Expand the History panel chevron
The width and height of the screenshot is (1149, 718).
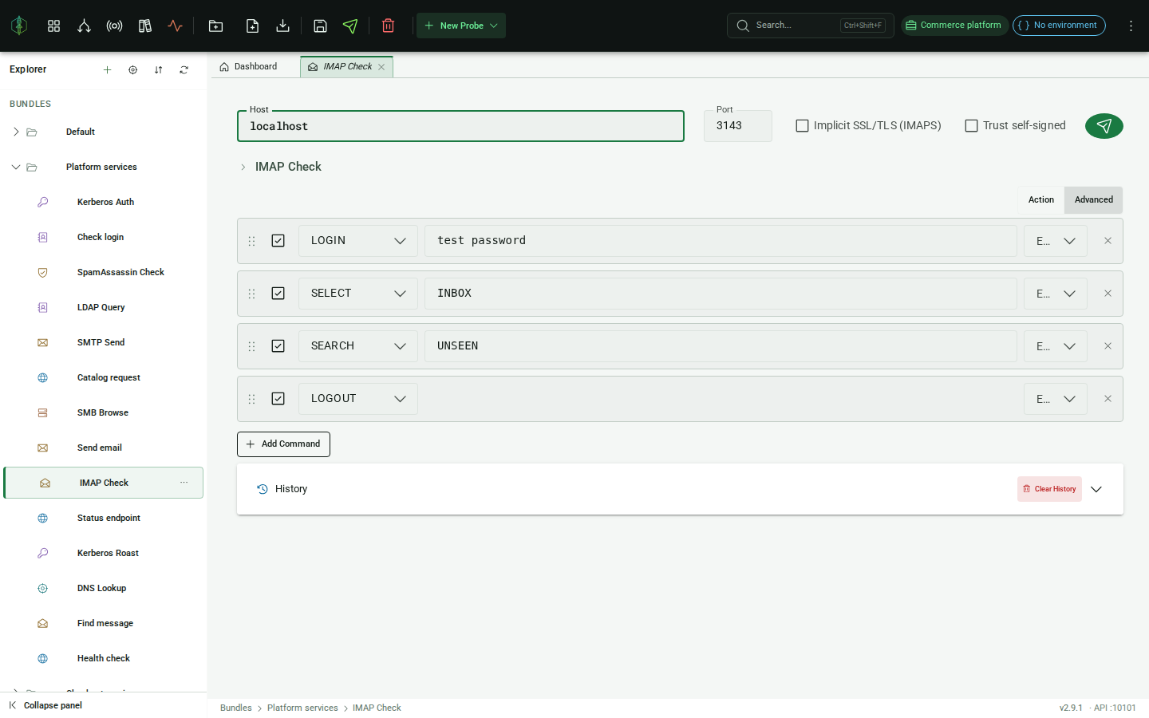pyautogui.click(x=1096, y=489)
